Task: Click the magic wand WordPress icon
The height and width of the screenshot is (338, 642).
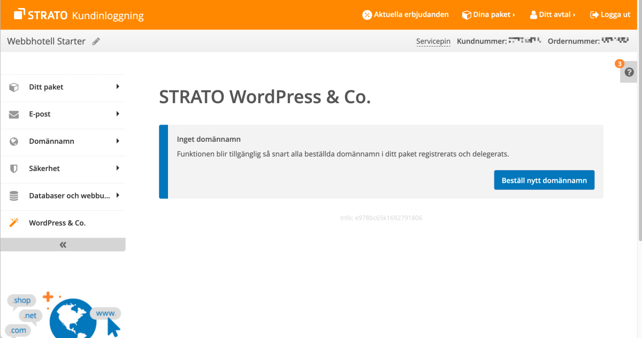Action: 14,222
